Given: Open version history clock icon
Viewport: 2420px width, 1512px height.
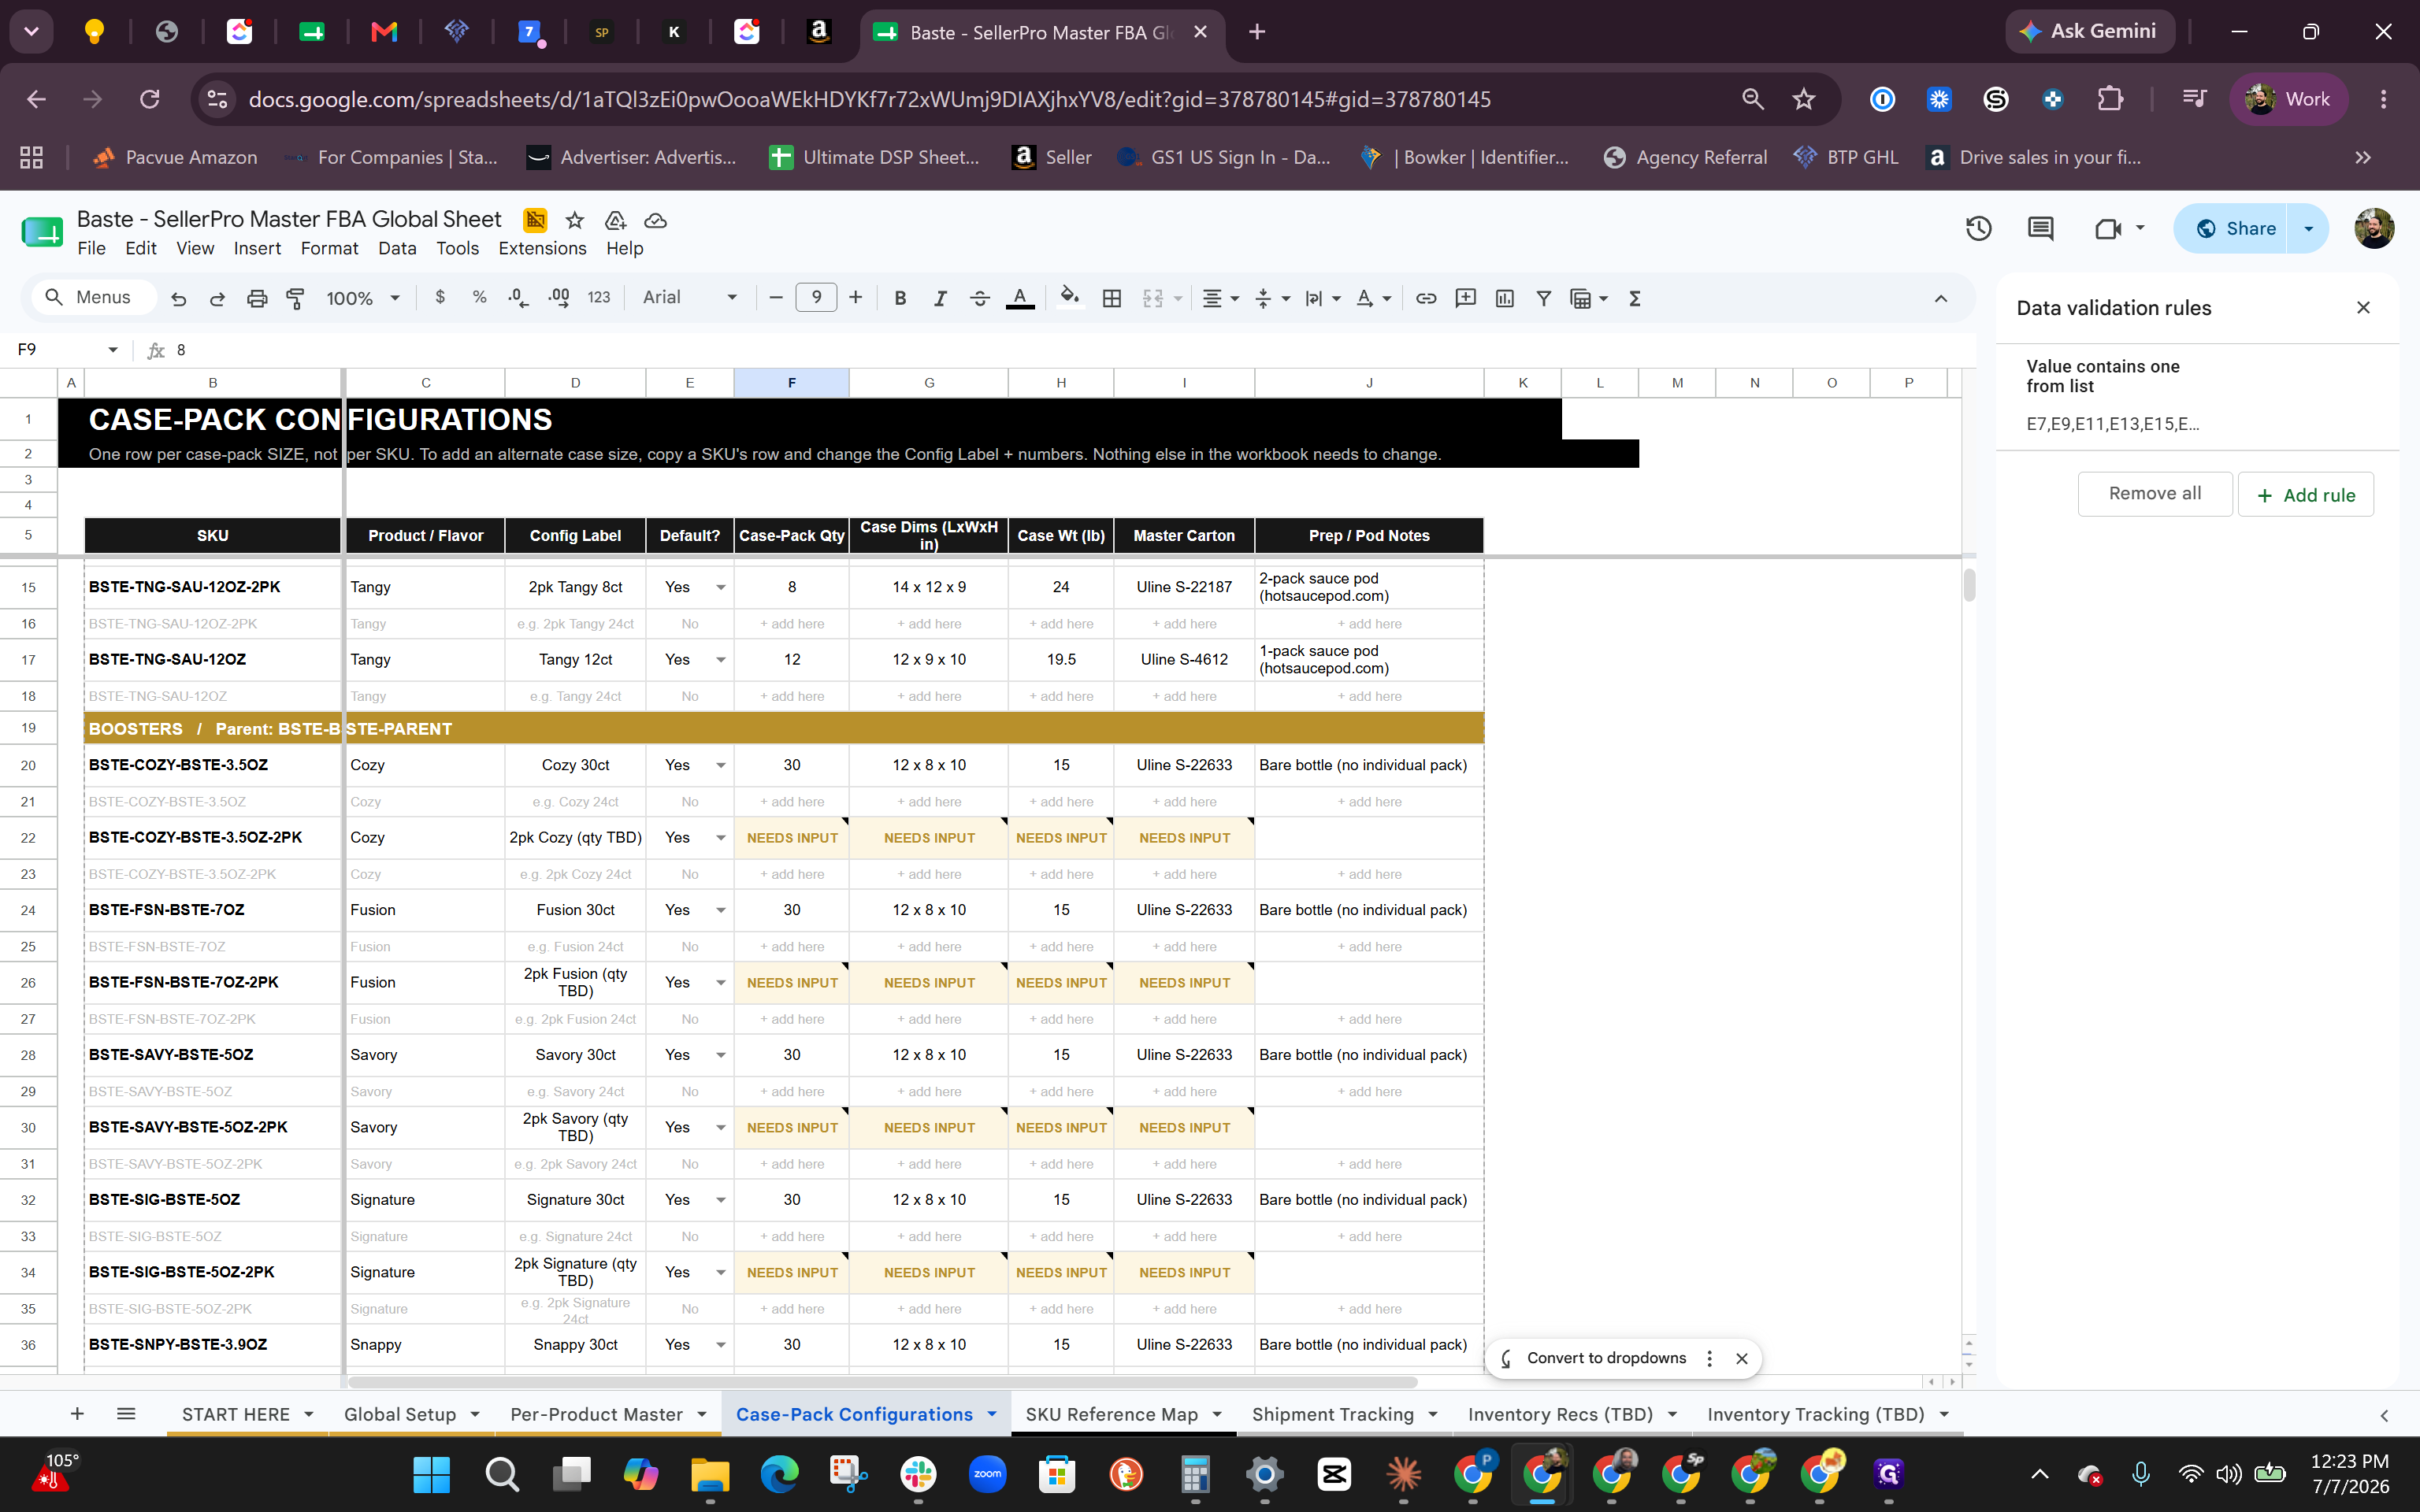Looking at the screenshot, I should pyautogui.click(x=1978, y=228).
